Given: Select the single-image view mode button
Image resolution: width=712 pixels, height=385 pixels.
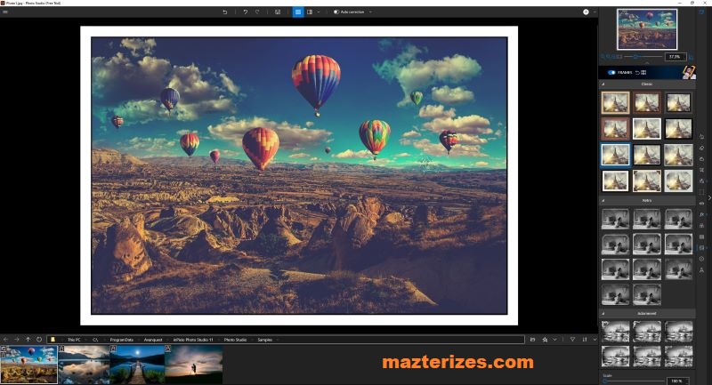Looking at the screenshot, I should (298, 12).
